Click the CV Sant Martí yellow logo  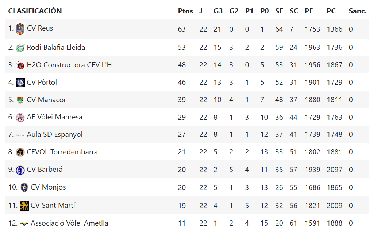pyautogui.click(x=24, y=206)
